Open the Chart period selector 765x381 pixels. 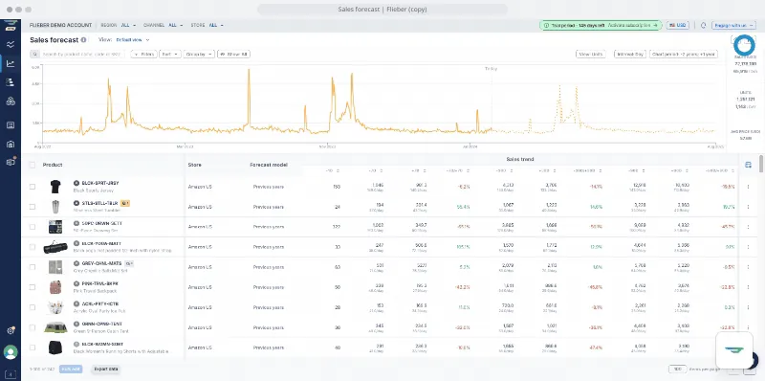[x=684, y=55]
